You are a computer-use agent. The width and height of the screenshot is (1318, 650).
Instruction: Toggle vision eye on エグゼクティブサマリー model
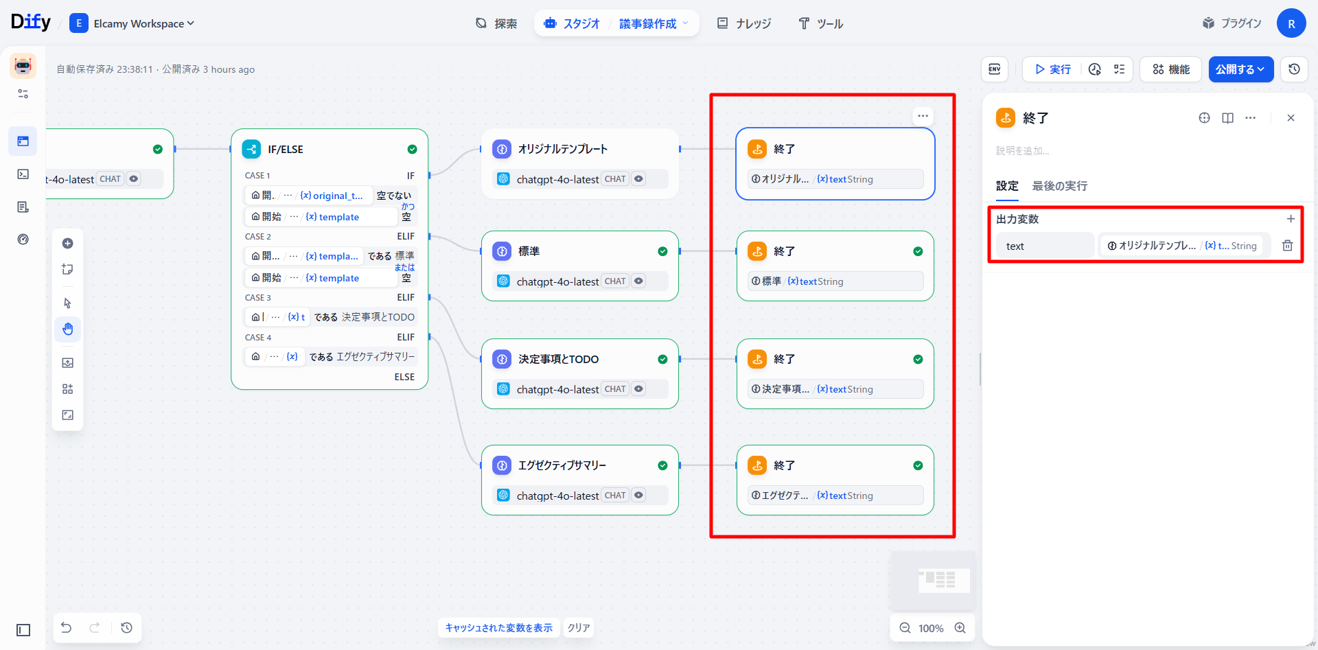click(x=638, y=496)
